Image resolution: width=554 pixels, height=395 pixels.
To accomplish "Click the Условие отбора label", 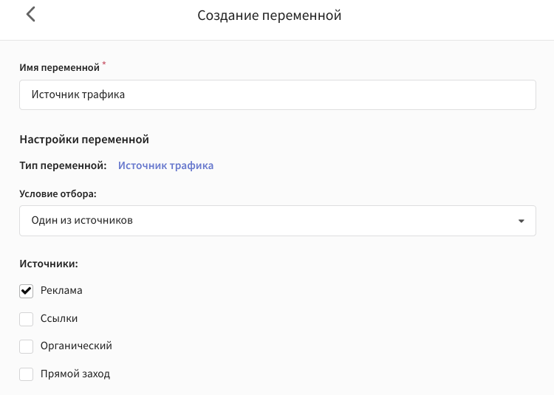I will pos(58,193).
